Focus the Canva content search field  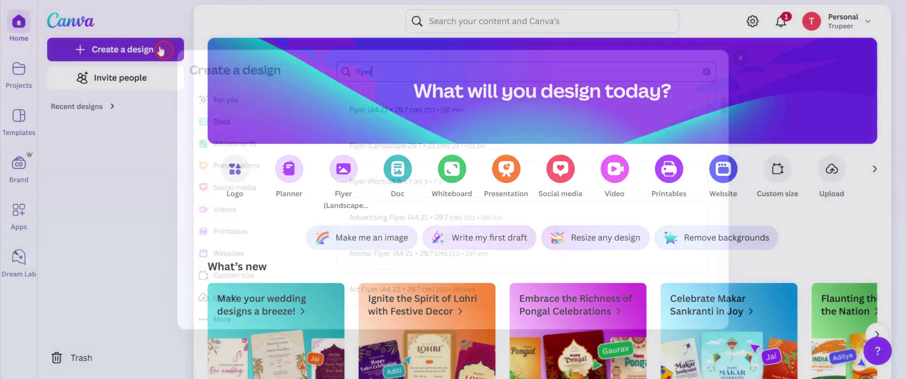tap(542, 21)
